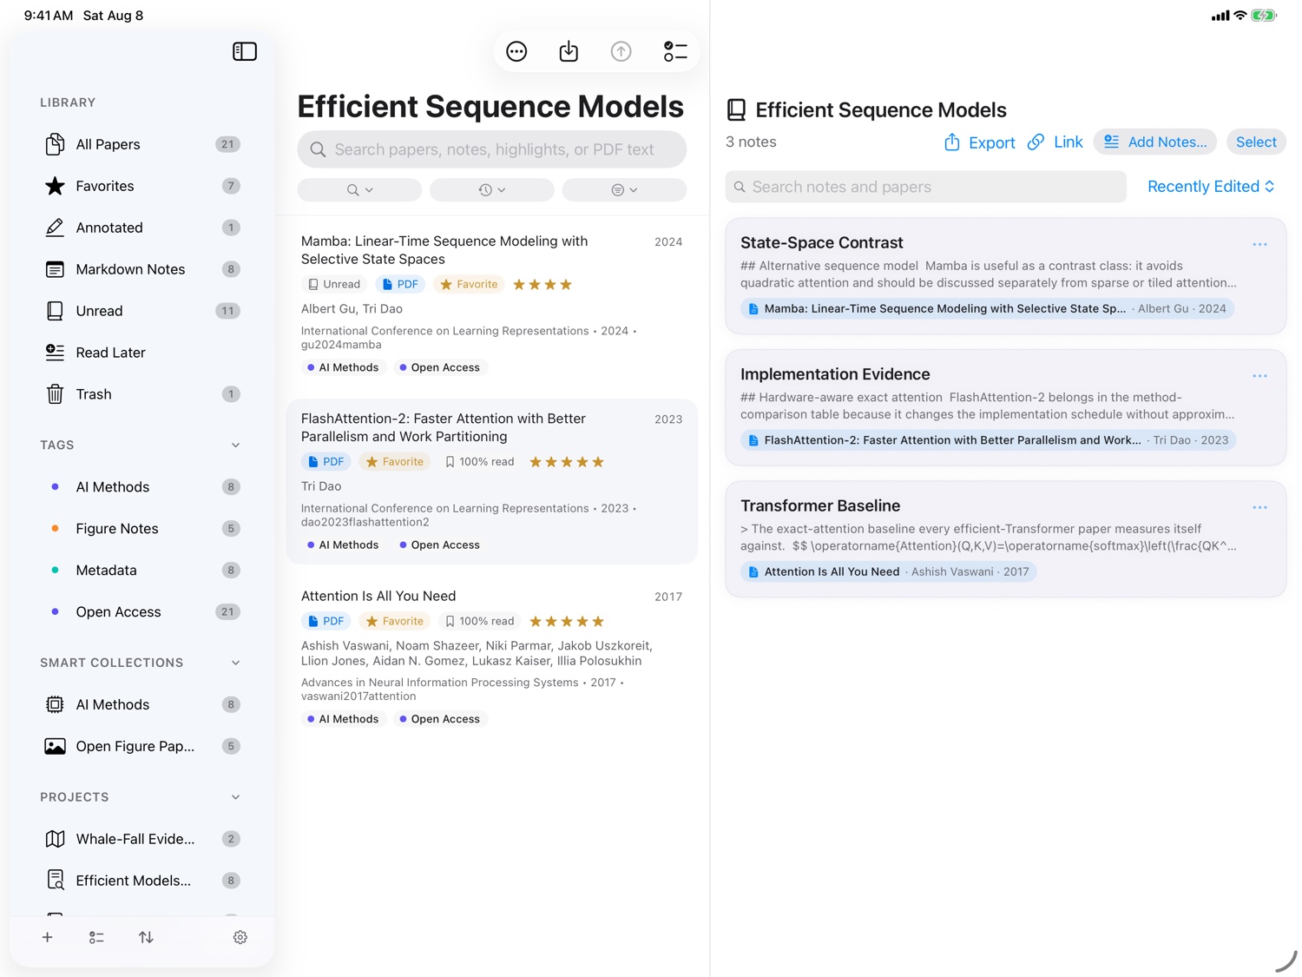
Task: Collapse the PROJECTS section
Action: pos(235,797)
